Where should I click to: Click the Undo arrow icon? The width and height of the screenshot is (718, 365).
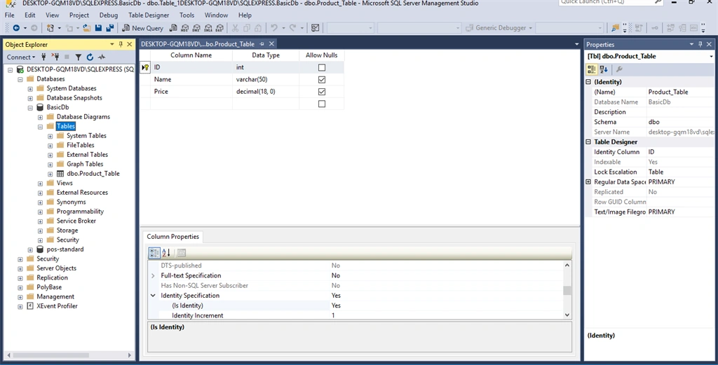[274, 28]
